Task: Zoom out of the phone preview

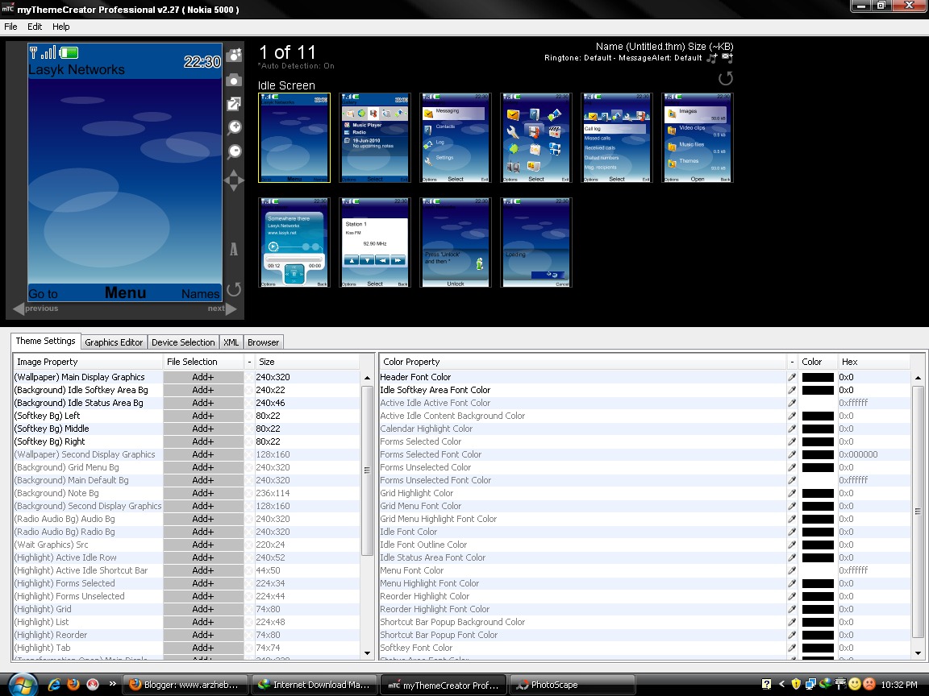Action: [235, 151]
